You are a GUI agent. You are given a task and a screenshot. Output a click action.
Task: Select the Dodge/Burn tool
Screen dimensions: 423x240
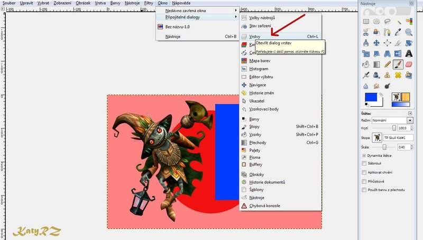pyautogui.click(x=388, y=86)
